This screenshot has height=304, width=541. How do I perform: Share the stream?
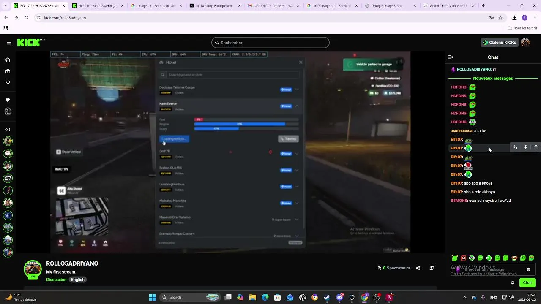coord(418,268)
